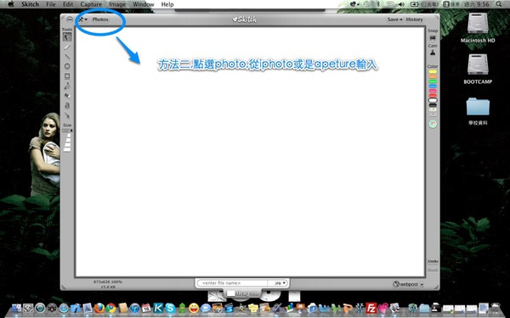The height and width of the screenshot is (318, 510).
Task: Click the Undo button
Action: 433,261
